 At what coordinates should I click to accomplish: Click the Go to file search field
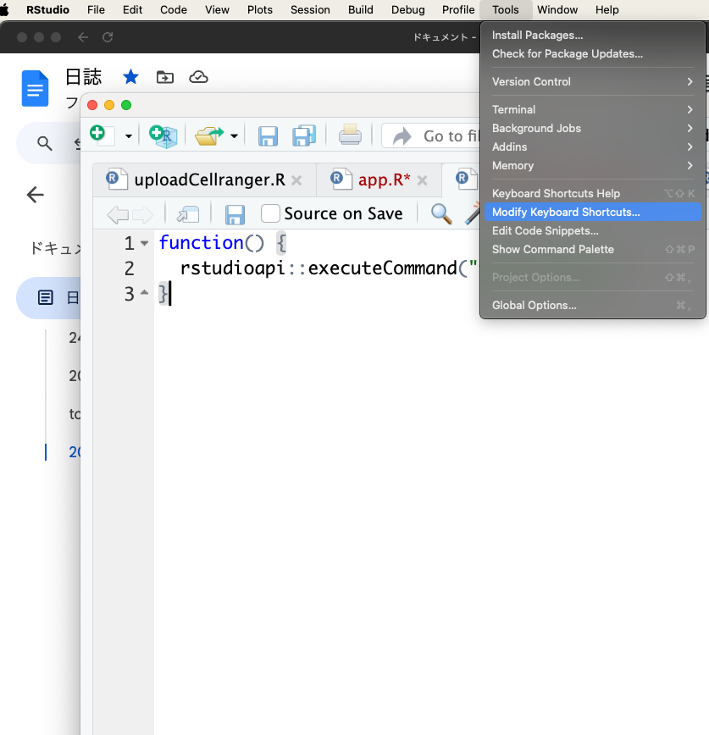point(431,136)
